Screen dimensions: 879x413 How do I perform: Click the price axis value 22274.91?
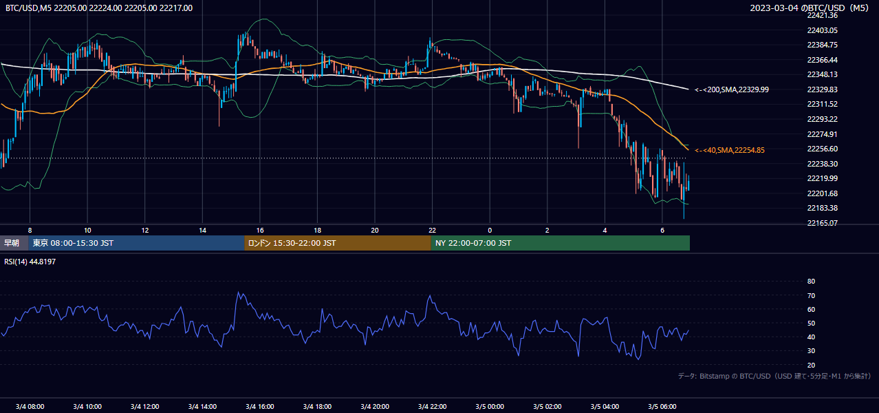[x=822, y=134]
